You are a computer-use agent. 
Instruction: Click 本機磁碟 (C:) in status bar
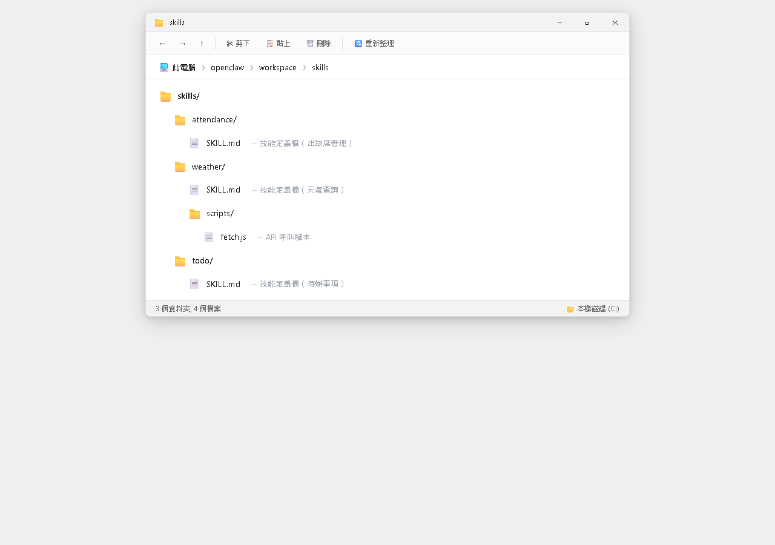click(x=593, y=309)
